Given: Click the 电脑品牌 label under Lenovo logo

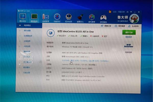Looking at the screenshot, I should [129, 52].
